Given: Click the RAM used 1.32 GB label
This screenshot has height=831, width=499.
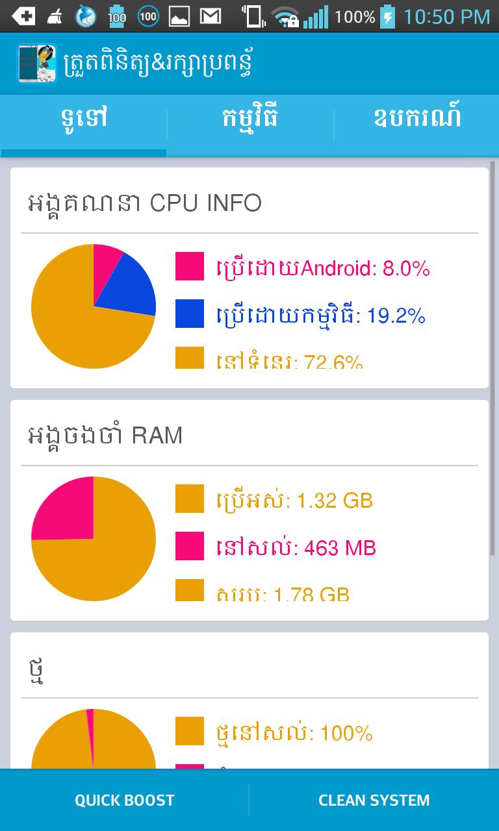Looking at the screenshot, I should 294,500.
